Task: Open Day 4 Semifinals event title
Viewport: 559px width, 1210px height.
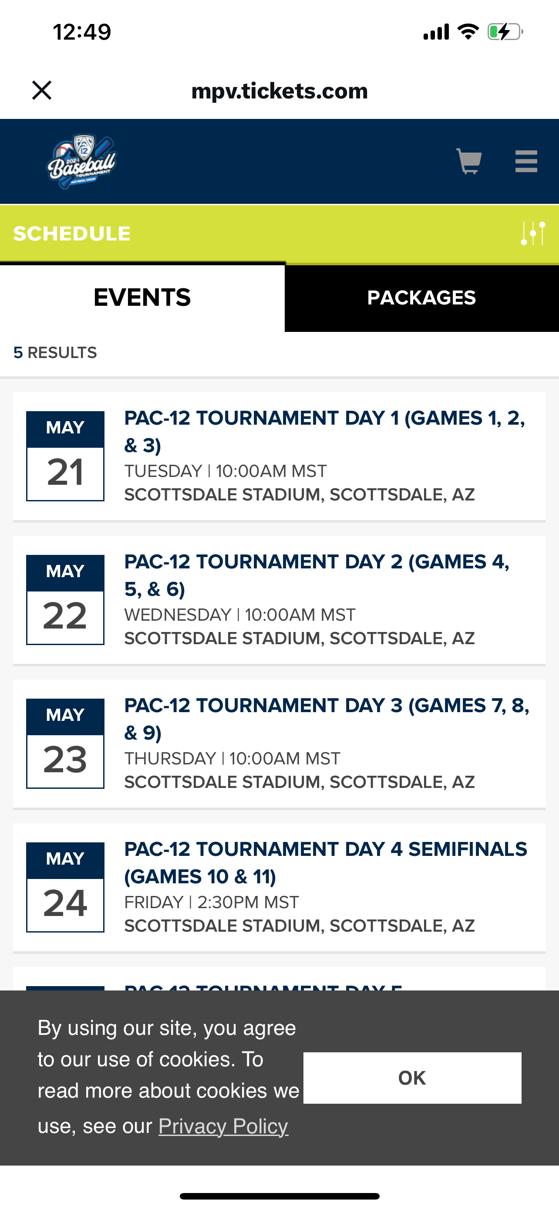Action: (325, 862)
